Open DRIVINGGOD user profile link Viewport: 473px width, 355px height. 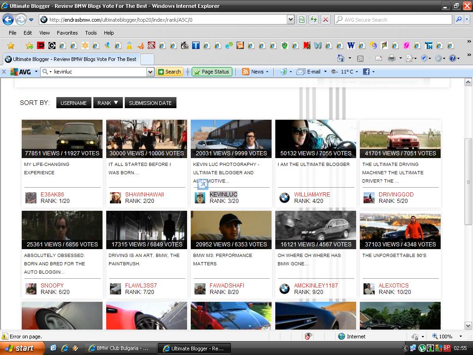pyautogui.click(x=396, y=195)
